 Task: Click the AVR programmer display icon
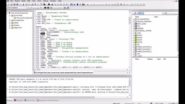80,4
